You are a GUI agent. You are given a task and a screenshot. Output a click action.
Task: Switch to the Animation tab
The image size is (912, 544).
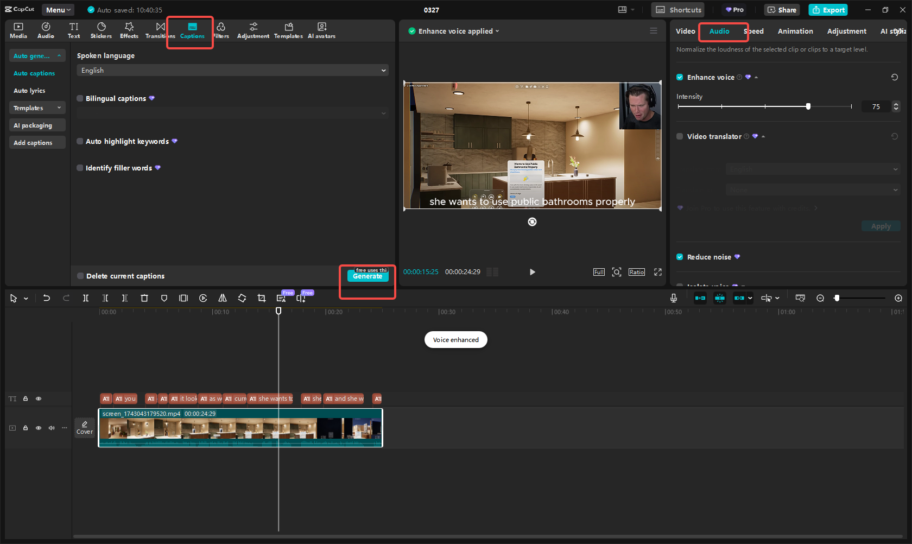click(x=795, y=31)
